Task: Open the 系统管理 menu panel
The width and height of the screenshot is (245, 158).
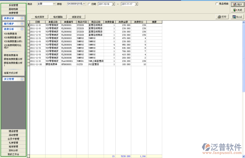Action: coord(14,5)
